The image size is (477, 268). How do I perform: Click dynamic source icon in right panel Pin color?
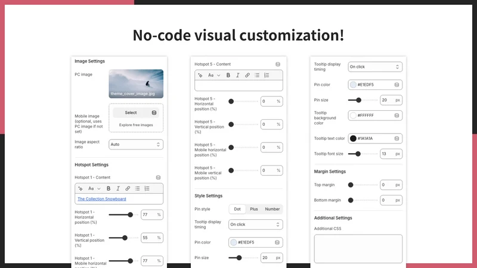[397, 85]
